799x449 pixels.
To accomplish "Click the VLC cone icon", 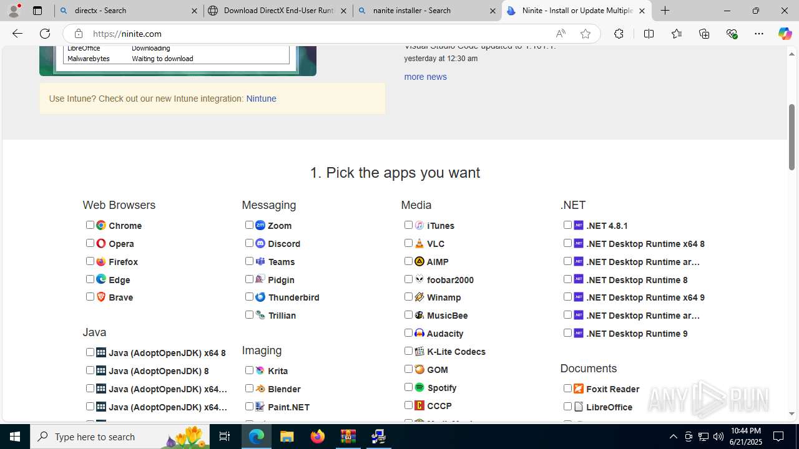I will tap(419, 243).
